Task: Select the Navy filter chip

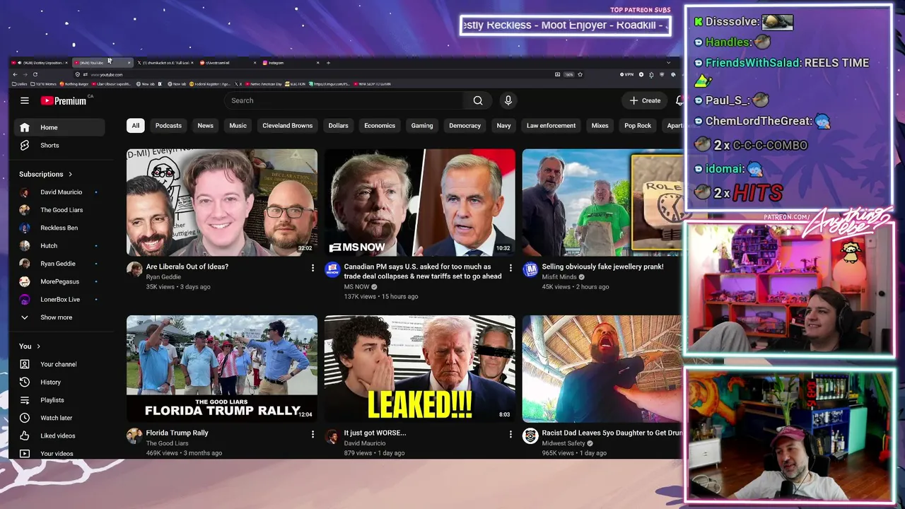Action: tap(503, 126)
